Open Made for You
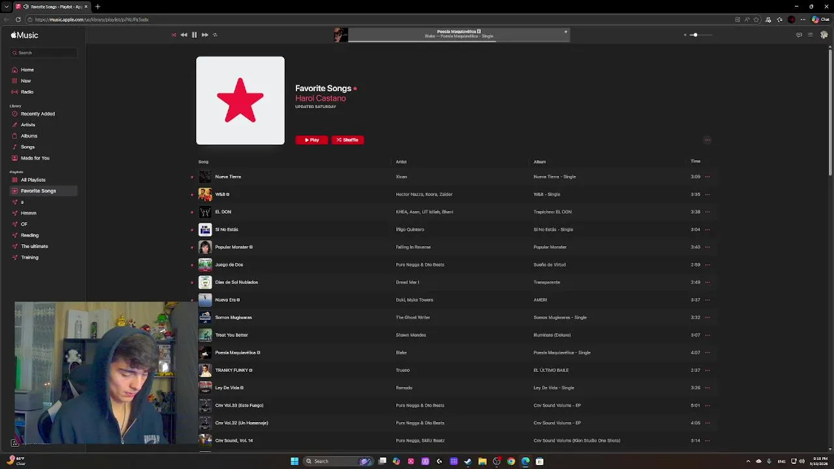Screen dimensions: 834x469 coord(35,158)
